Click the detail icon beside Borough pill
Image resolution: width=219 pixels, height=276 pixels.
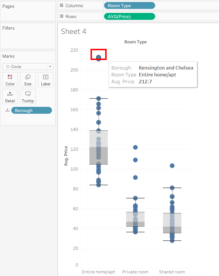(7, 111)
